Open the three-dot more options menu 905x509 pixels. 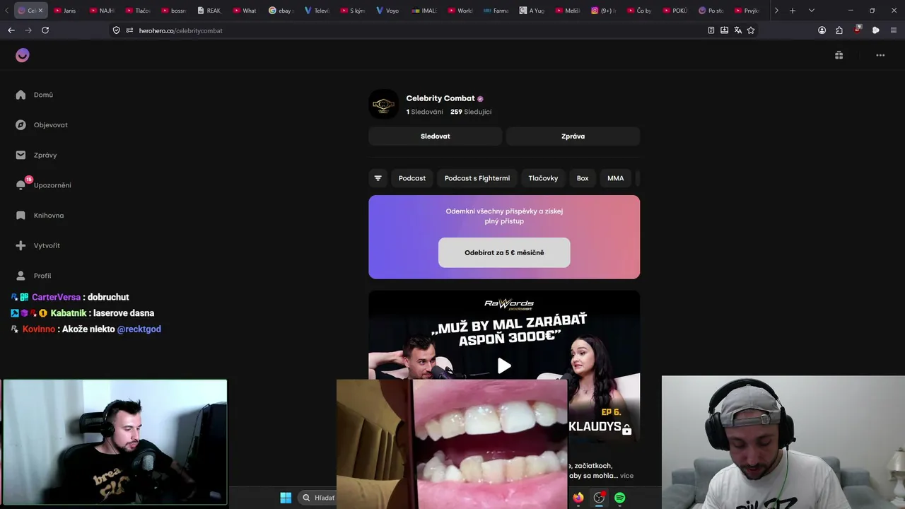880,55
